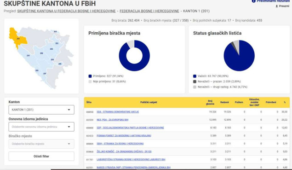This screenshot has height=170, width=292.
Task: Sort table by Politički subjekt column header
Action: [x=149, y=102]
